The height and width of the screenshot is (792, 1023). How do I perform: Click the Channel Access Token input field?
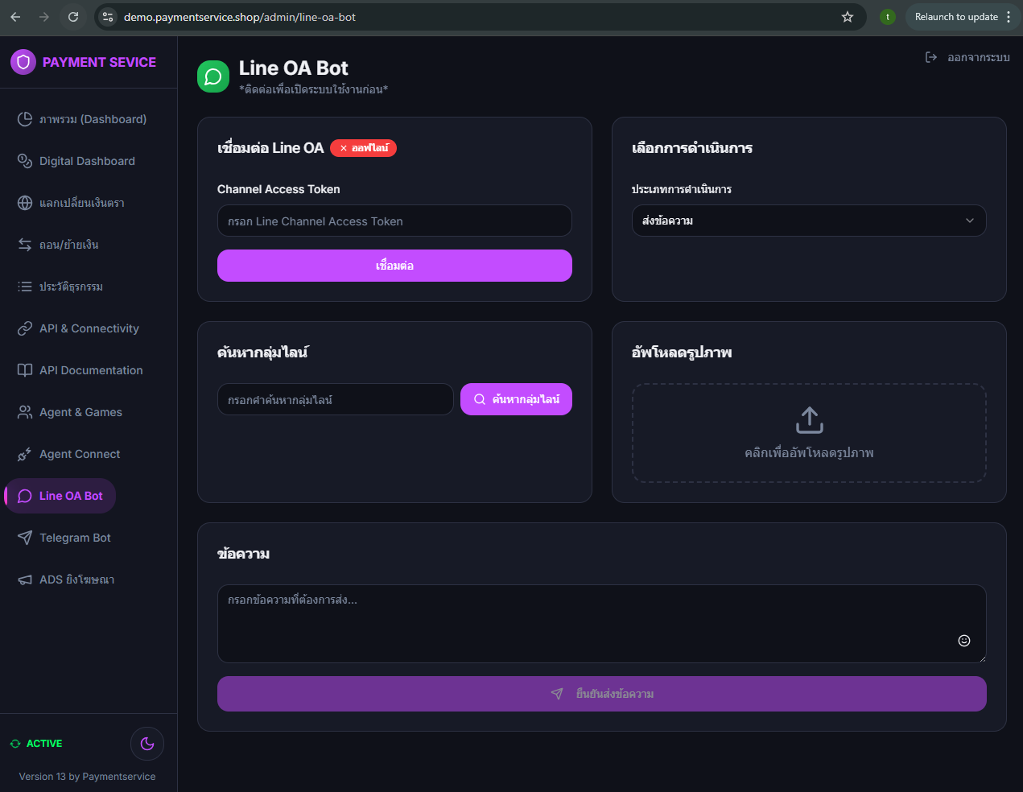click(394, 221)
